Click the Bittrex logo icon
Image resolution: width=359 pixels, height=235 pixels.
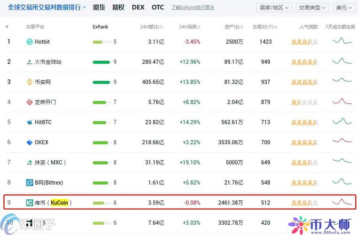point(30,183)
